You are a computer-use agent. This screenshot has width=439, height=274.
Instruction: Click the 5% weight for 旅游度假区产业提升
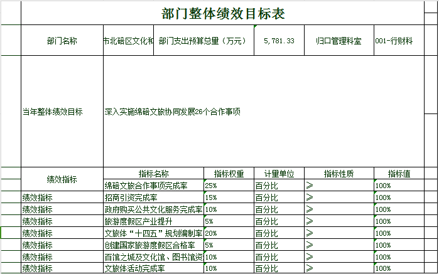pos(229,221)
